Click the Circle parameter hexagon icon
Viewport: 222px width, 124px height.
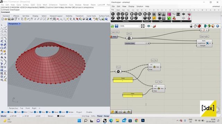tap(118, 14)
